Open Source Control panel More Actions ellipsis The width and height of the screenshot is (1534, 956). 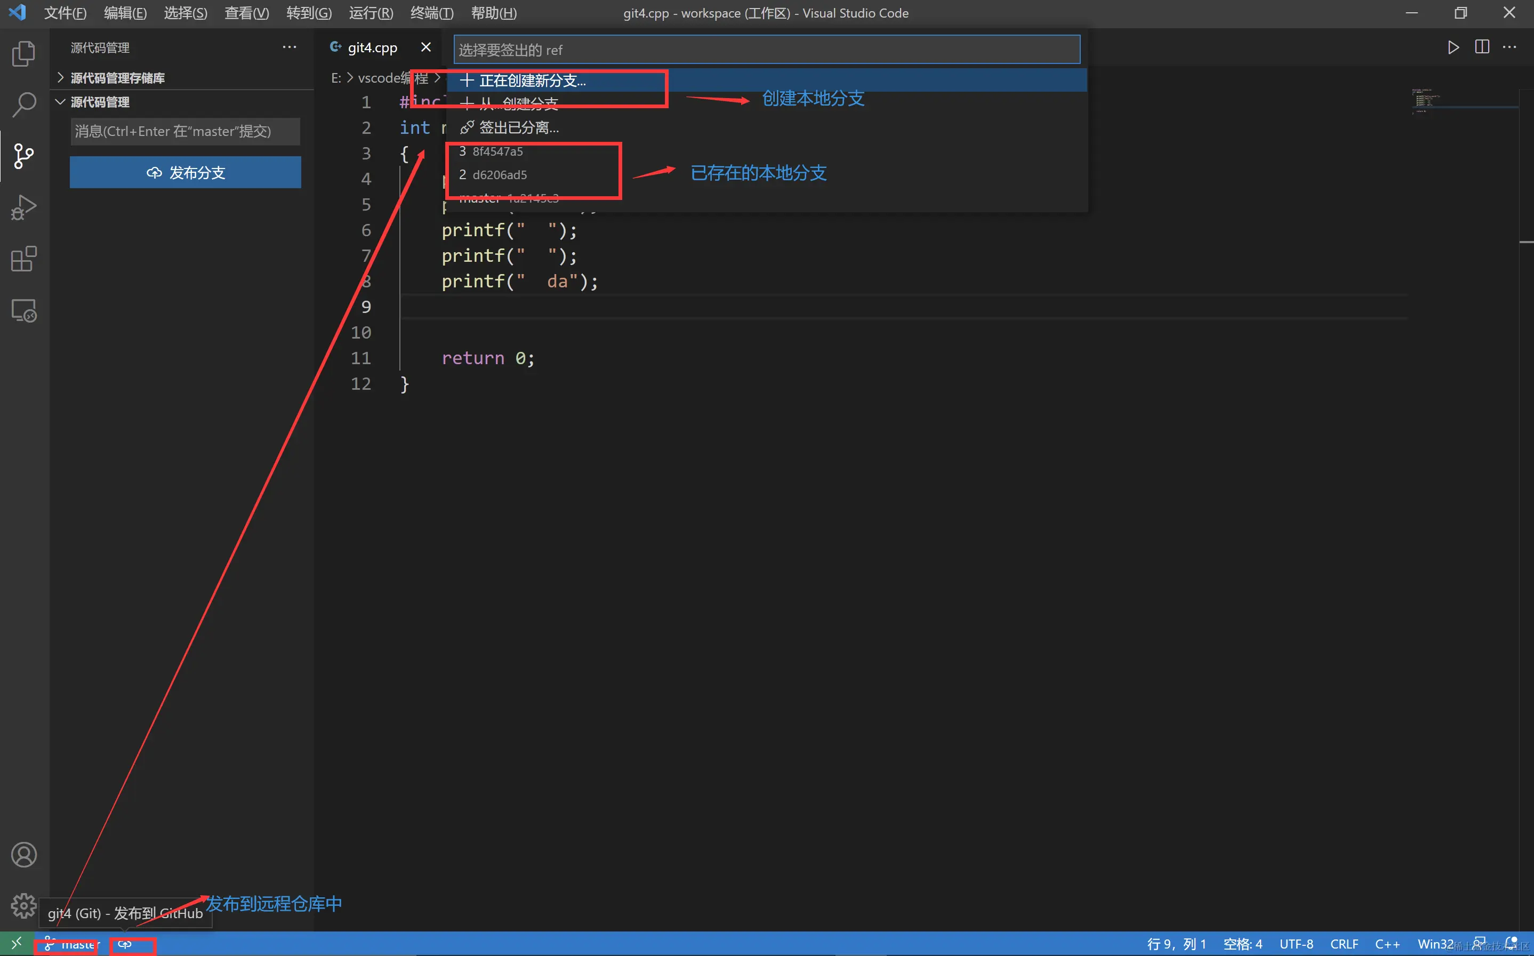point(290,47)
